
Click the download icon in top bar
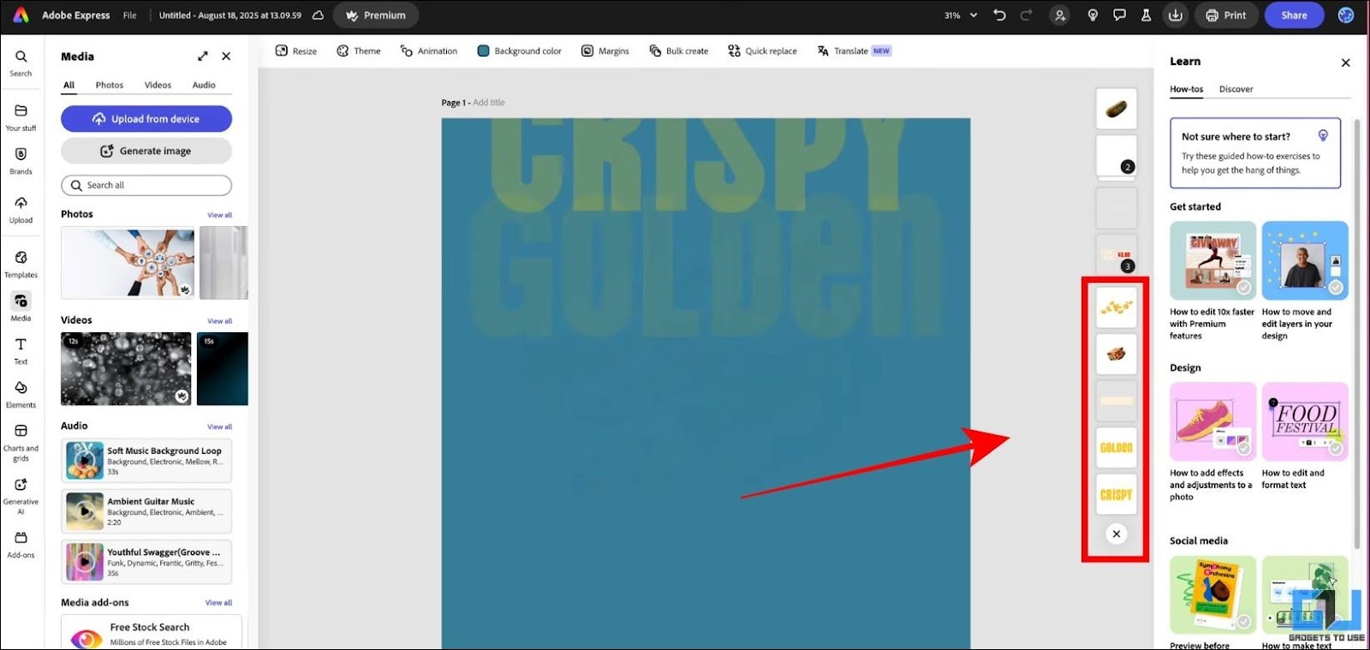1176,15
